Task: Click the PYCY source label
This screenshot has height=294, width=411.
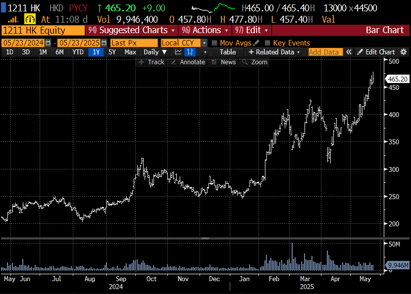Action: coord(78,8)
